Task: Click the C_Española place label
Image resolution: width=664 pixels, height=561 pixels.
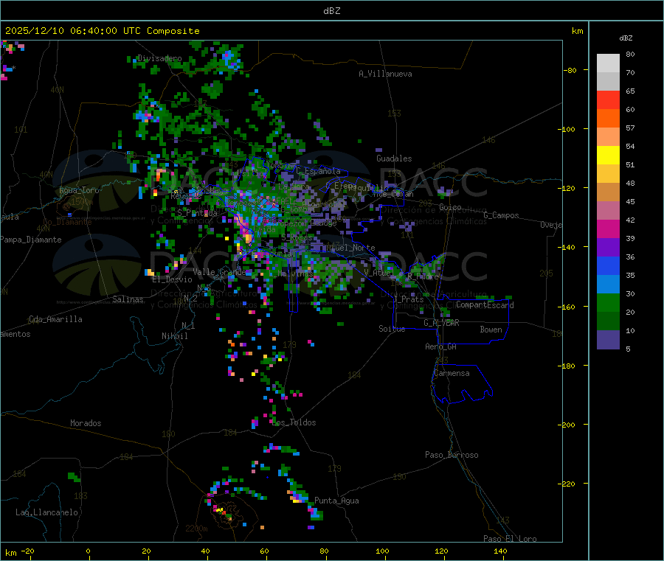Action: [x=319, y=171]
